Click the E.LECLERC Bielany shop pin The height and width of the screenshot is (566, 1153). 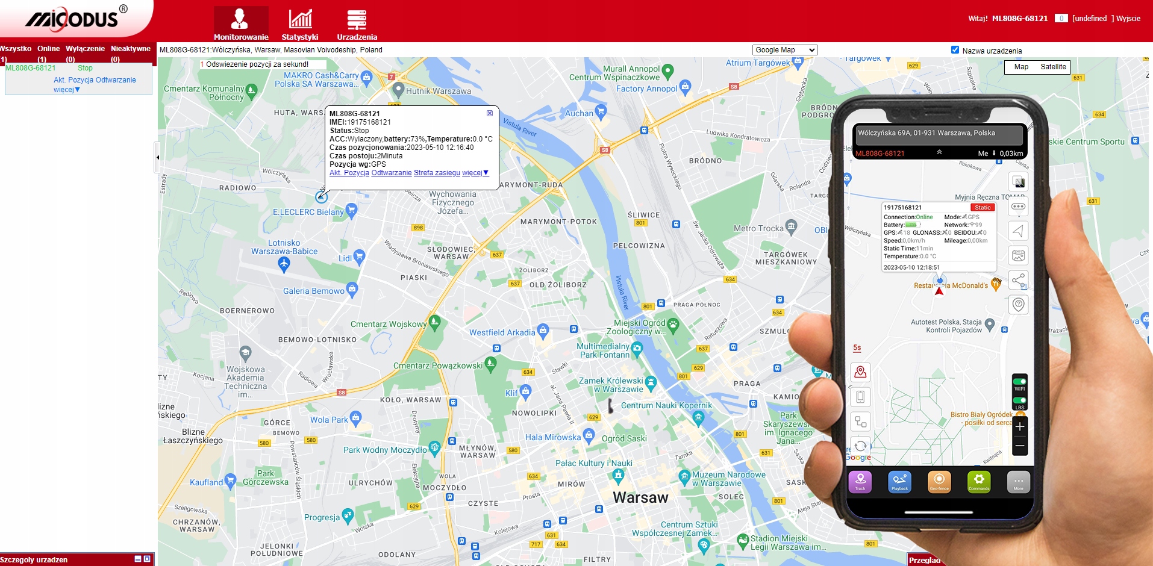(x=352, y=211)
